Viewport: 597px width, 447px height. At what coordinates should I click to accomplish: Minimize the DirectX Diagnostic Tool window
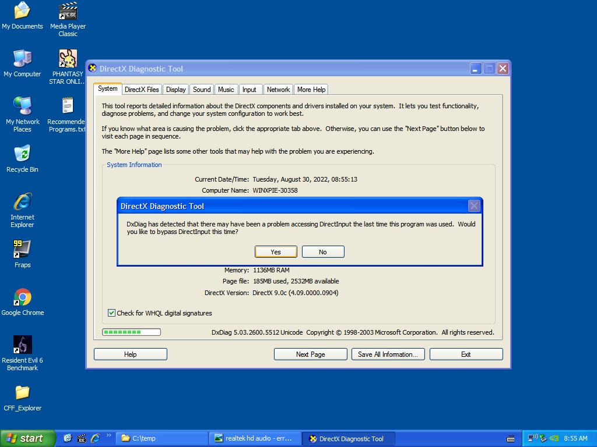pyautogui.click(x=476, y=69)
